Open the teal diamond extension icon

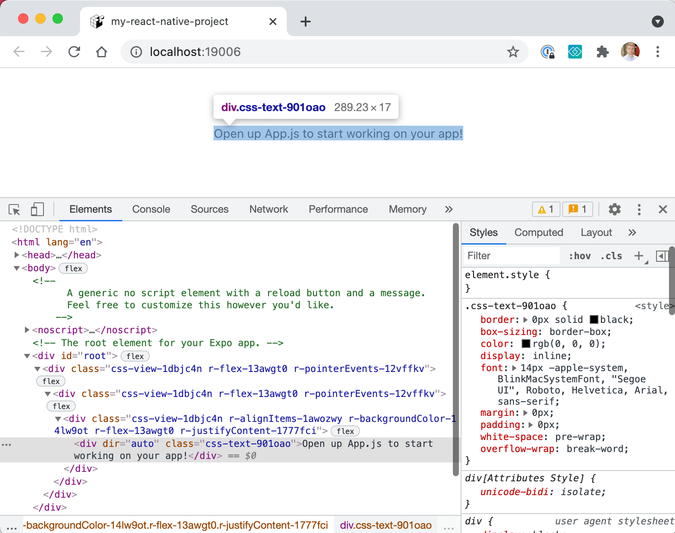(575, 52)
